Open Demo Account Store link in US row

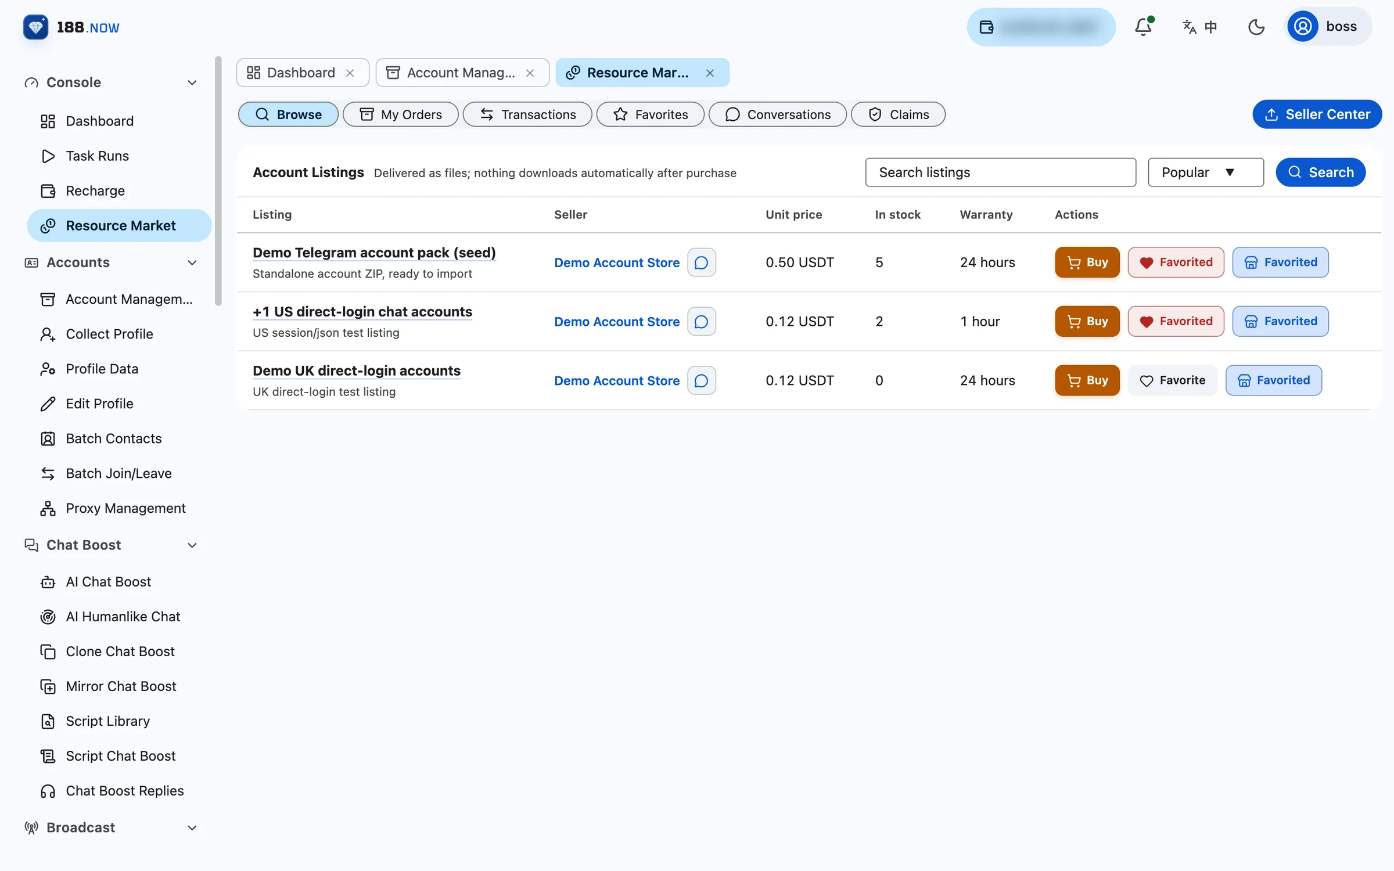point(617,322)
